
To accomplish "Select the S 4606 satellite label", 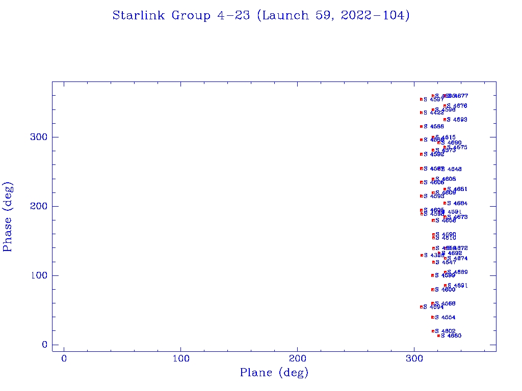I will coord(434,182).
